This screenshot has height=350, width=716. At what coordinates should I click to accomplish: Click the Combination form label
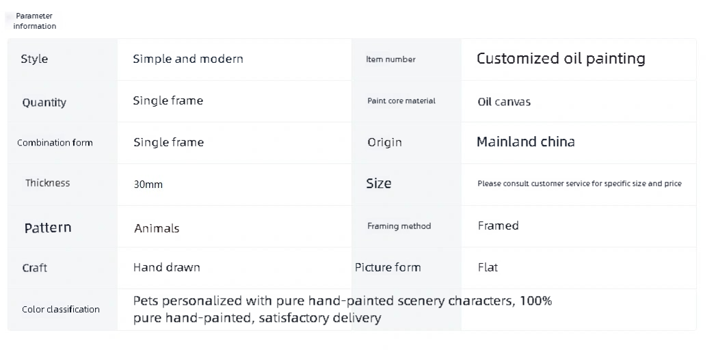pos(55,143)
